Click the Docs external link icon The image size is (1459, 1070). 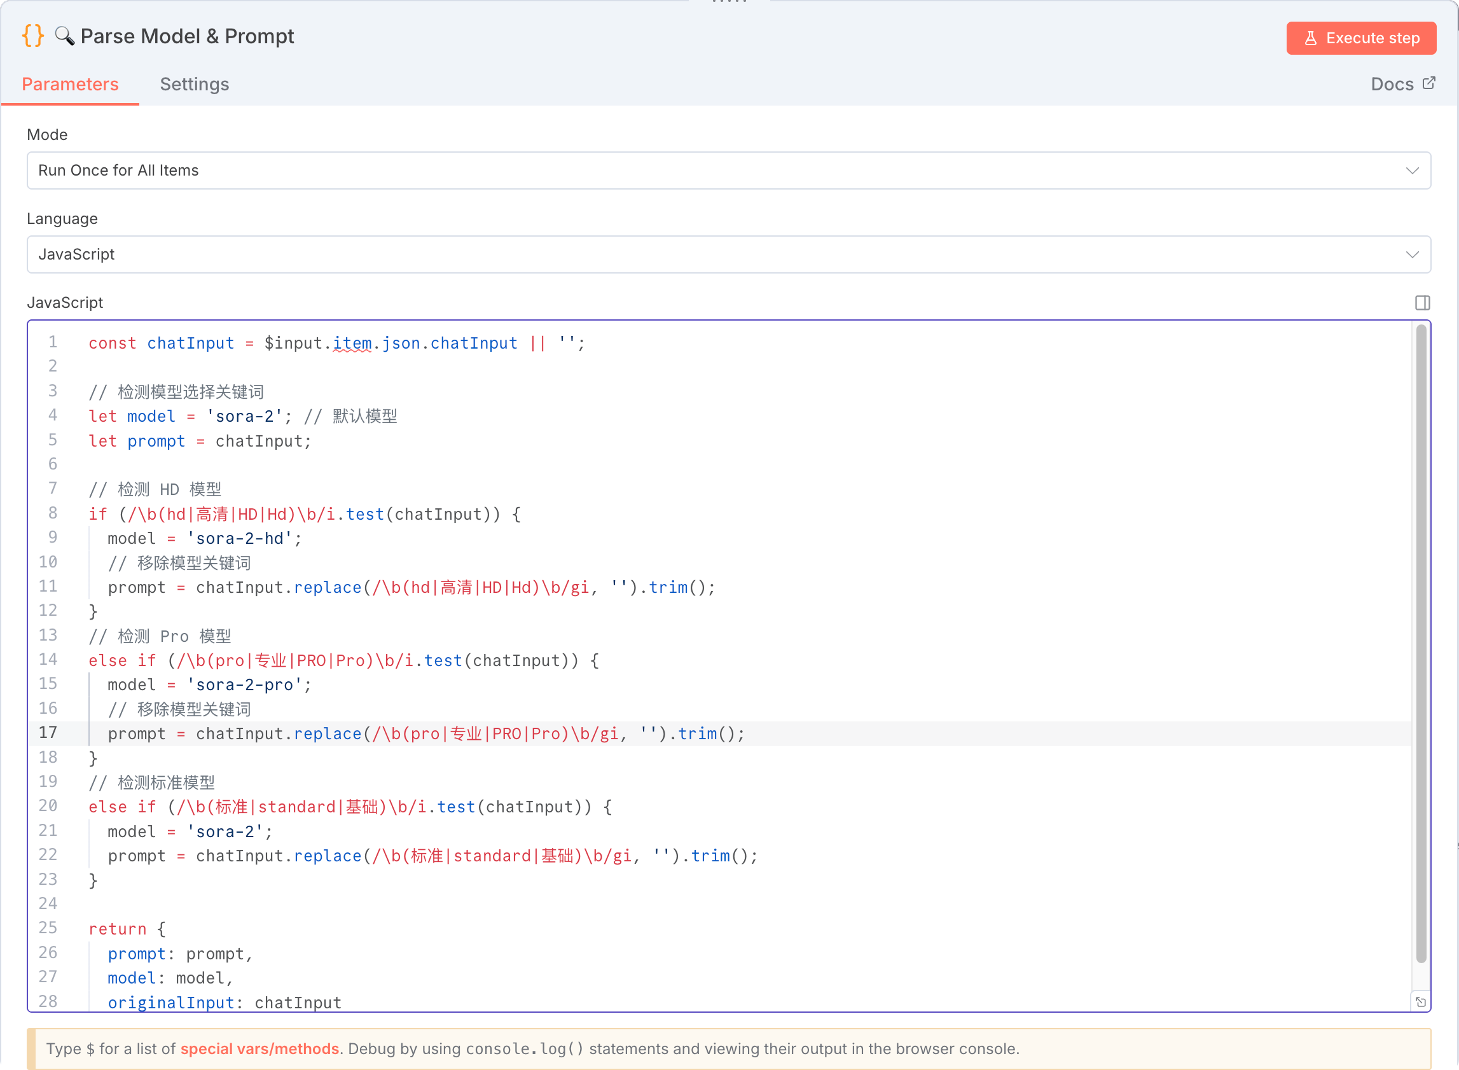[x=1428, y=83]
